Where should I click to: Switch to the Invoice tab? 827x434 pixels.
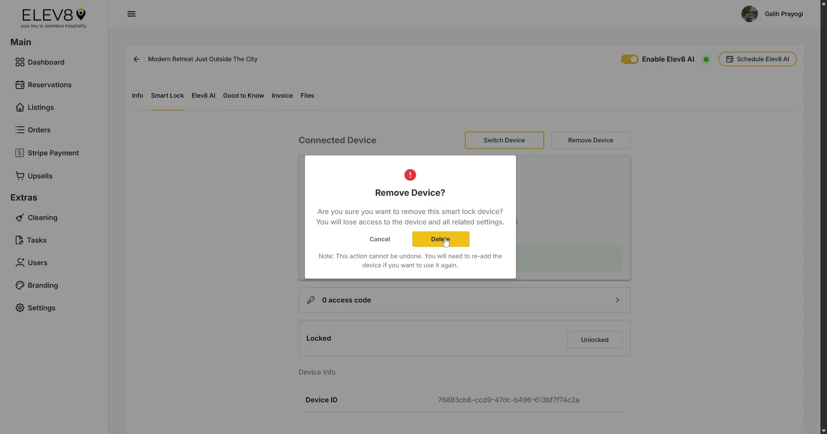(281, 95)
